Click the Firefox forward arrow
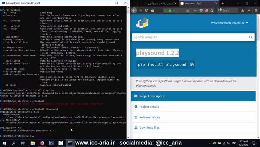The width and height of the screenshot is (260, 147). coord(140,10)
